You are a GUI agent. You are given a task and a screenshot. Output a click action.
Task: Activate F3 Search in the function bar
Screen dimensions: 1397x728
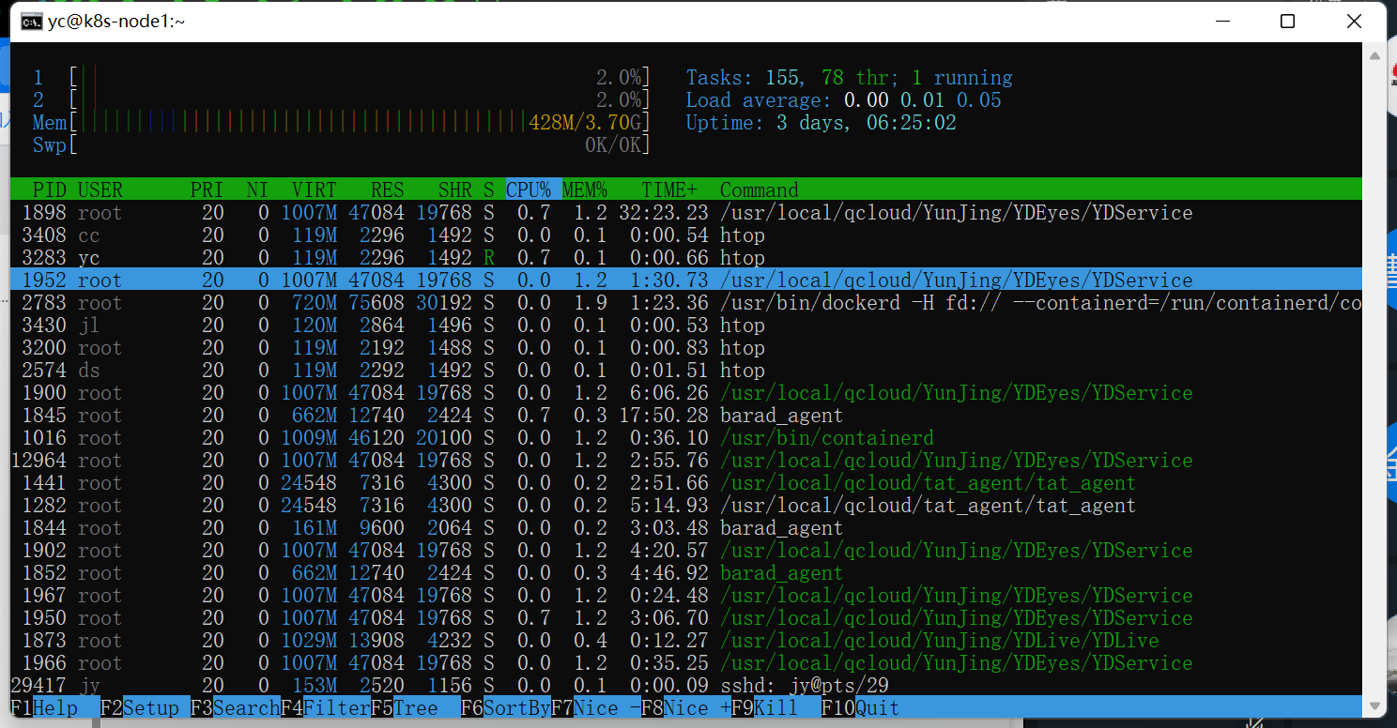(x=236, y=707)
